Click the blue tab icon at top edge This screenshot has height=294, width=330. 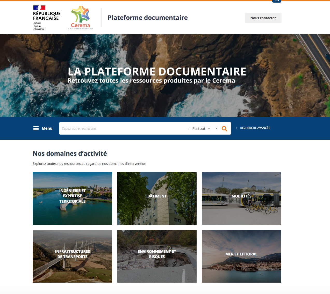(x=277, y=1)
